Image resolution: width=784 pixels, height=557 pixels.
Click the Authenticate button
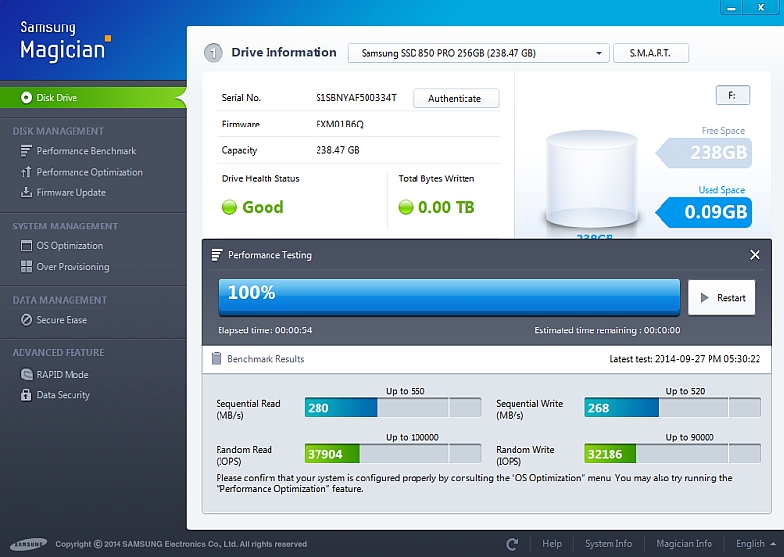pos(456,98)
